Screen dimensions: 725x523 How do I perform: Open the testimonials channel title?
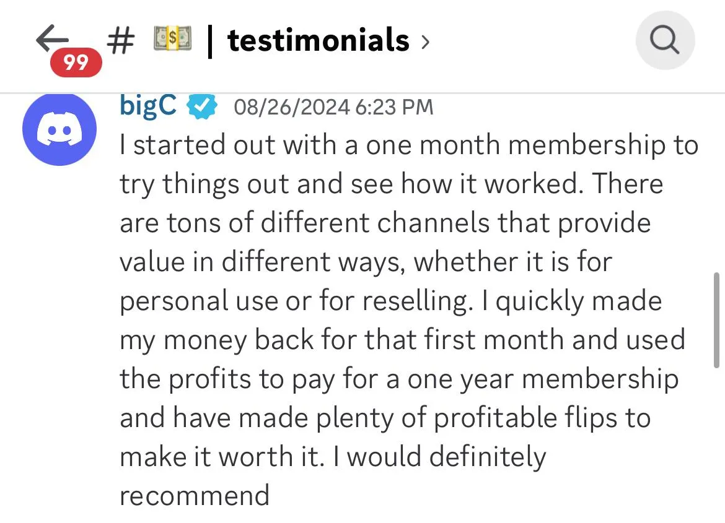[x=318, y=40]
